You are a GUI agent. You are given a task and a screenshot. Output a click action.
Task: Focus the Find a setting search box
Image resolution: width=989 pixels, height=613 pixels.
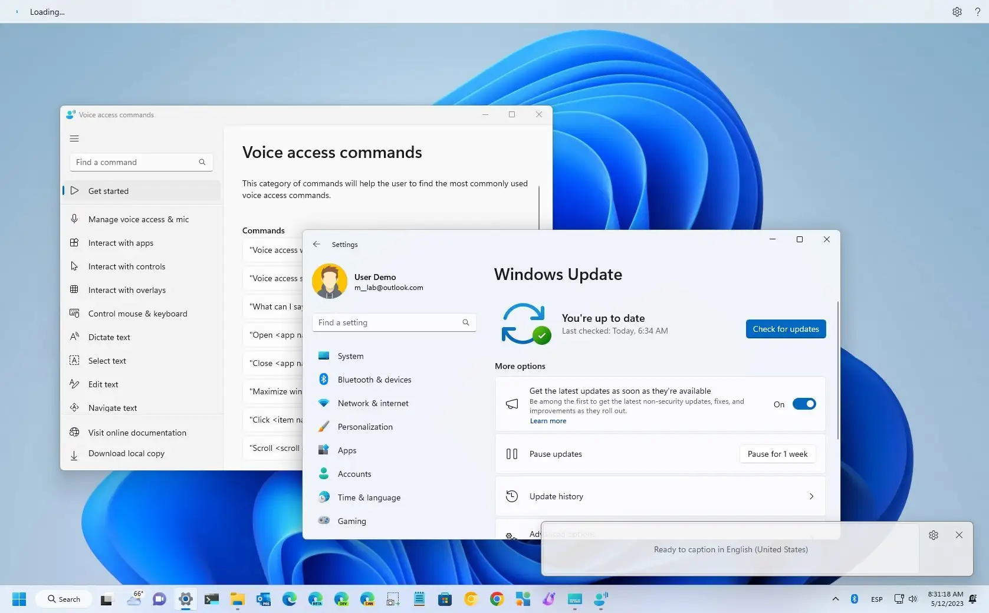pyautogui.click(x=394, y=322)
